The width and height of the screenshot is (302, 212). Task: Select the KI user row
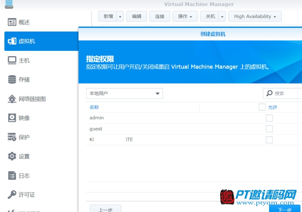[194, 140]
